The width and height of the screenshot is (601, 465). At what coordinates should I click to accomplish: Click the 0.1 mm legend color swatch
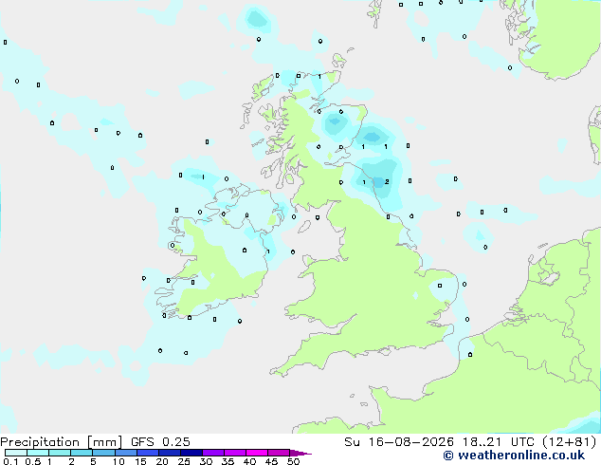point(16,453)
